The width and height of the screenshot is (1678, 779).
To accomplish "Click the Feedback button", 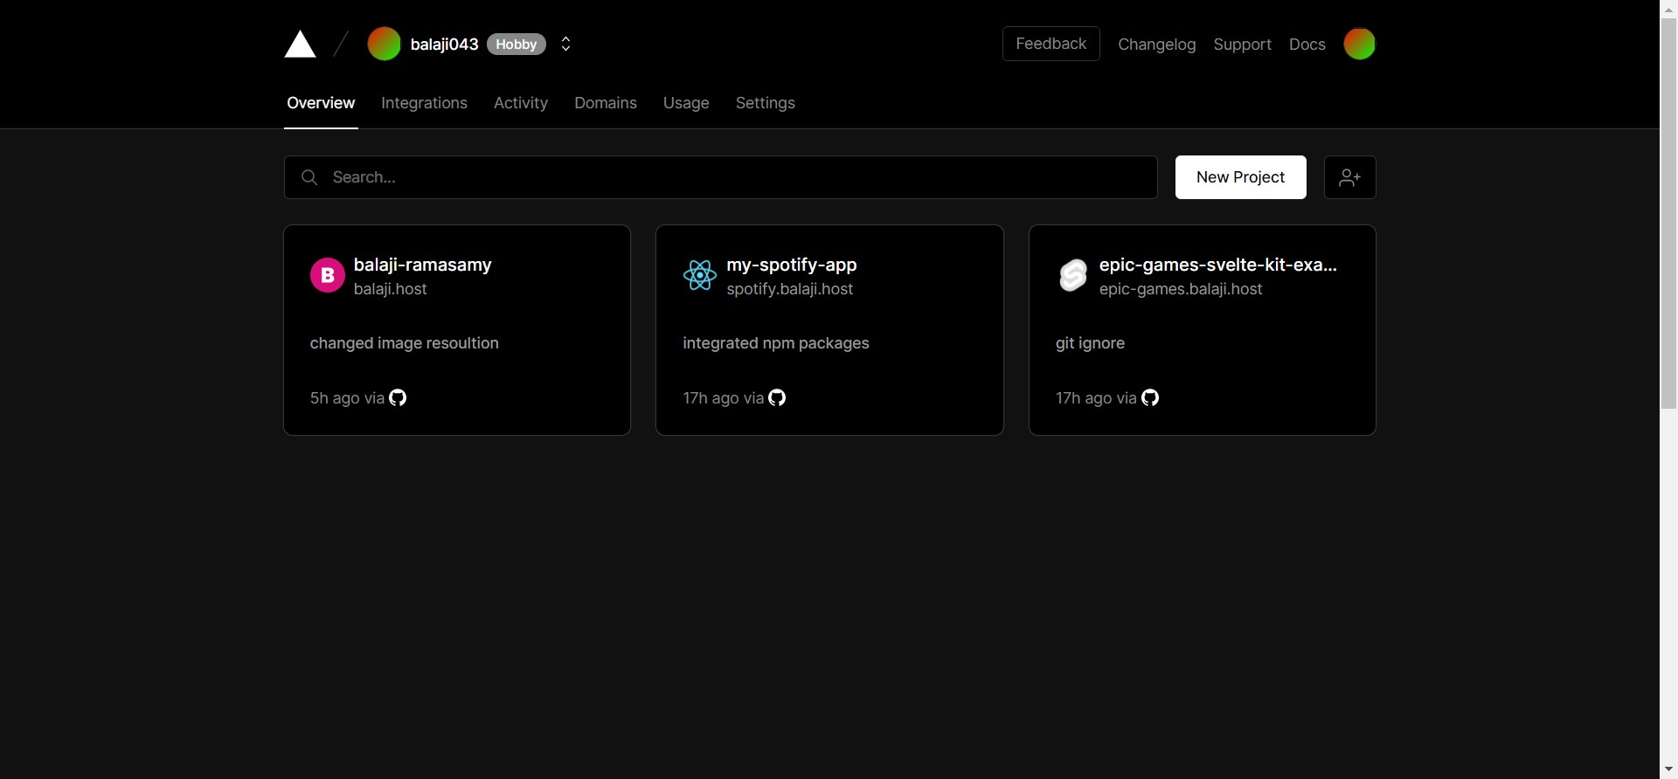I will [x=1050, y=44].
